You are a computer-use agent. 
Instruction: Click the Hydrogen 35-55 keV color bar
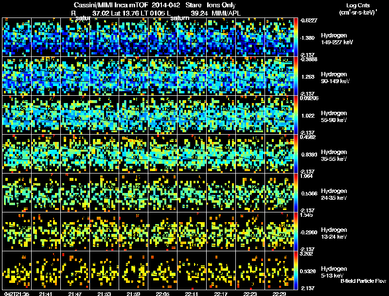tap(296, 154)
